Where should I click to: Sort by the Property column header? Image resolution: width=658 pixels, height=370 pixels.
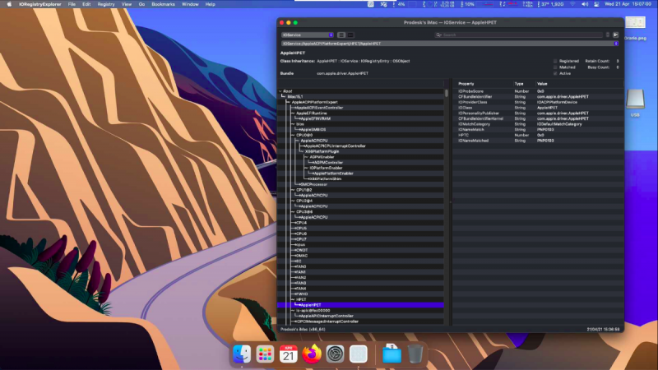466,84
